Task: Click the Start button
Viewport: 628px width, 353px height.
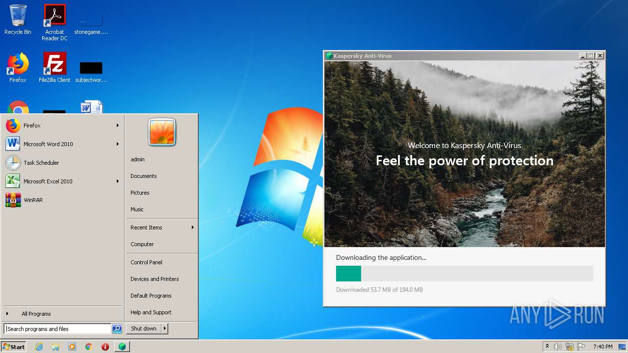Action: (14, 347)
